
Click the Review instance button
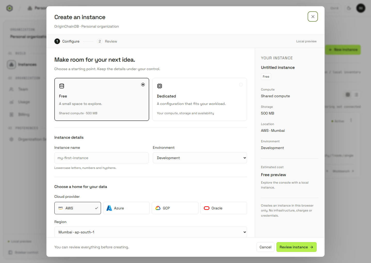297,247
